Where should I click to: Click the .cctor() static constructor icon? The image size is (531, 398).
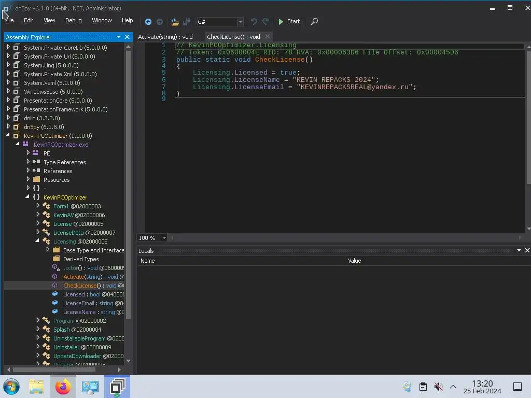[56, 267]
